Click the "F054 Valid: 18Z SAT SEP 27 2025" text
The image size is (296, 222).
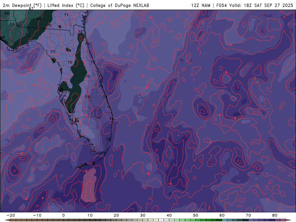pyautogui.click(x=255, y=5)
